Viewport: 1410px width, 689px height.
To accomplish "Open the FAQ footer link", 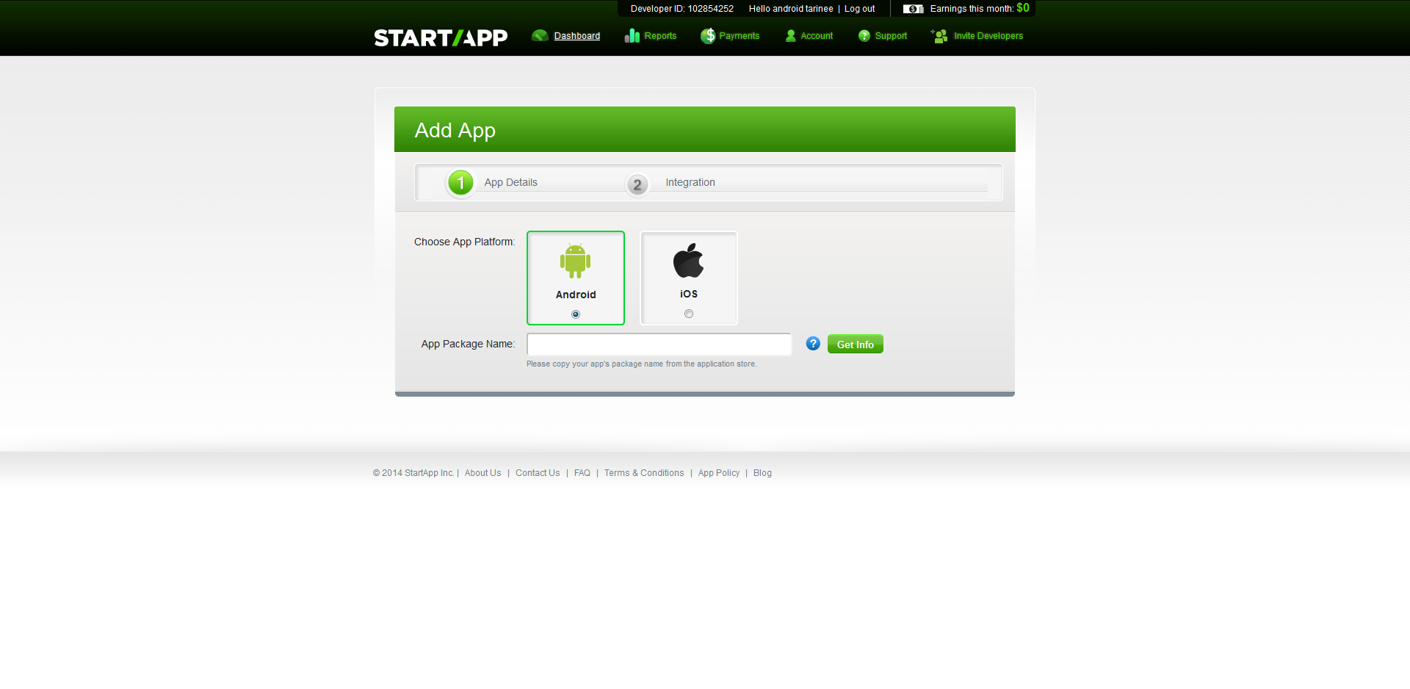I will (x=582, y=473).
